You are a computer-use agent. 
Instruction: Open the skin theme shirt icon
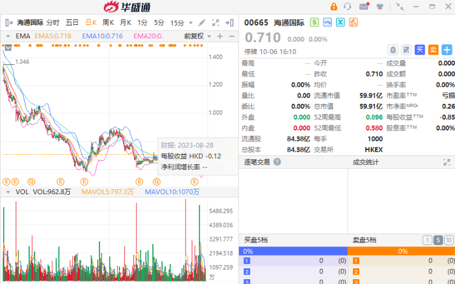(x=380, y=7)
